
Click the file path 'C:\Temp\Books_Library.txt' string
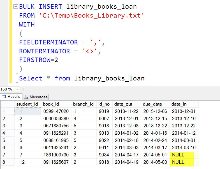pyautogui.click(x=91, y=16)
